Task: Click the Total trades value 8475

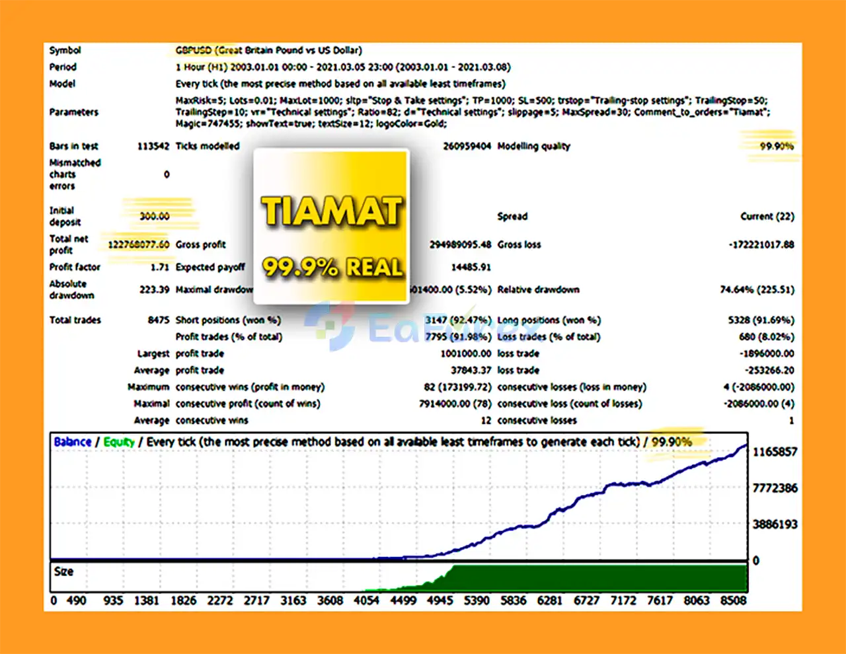Action: coord(158,320)
